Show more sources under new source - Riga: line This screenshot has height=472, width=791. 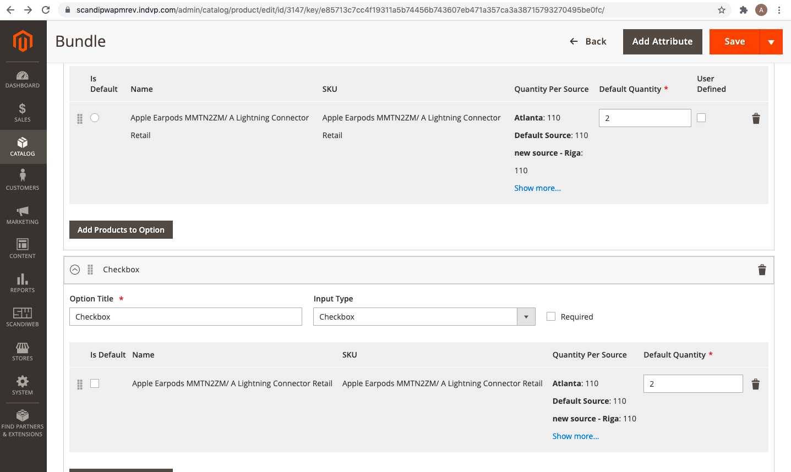pos(538,188)
